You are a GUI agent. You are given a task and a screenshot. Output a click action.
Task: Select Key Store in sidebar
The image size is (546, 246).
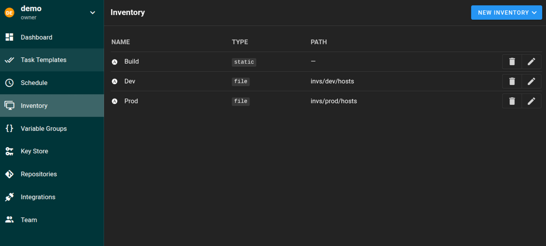click(35, 151)
